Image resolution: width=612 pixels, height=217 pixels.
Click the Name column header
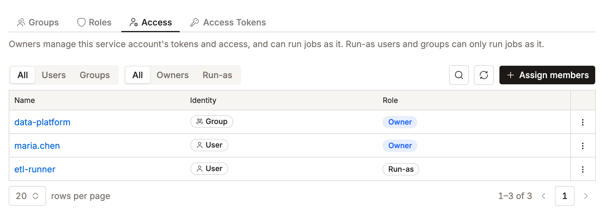click(x=25, y=100)
